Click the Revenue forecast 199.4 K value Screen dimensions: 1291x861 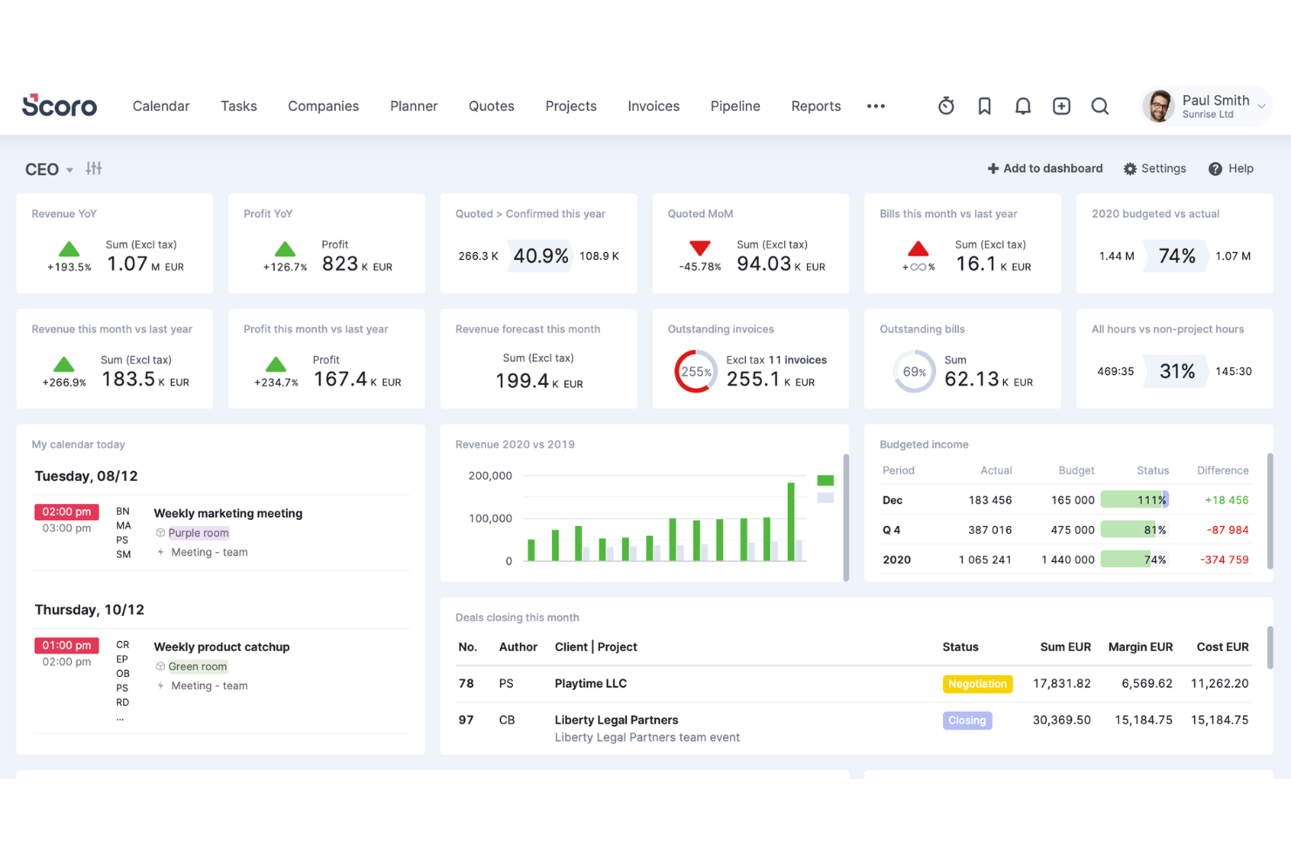(x=539, y=381)
